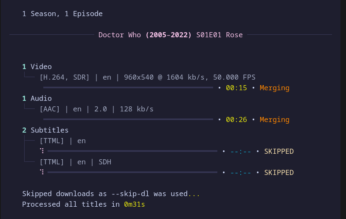Click the AAC 128 kb/s audio track entry
The height and width of the screenshot is (219, 346).
tap(96, 109)
